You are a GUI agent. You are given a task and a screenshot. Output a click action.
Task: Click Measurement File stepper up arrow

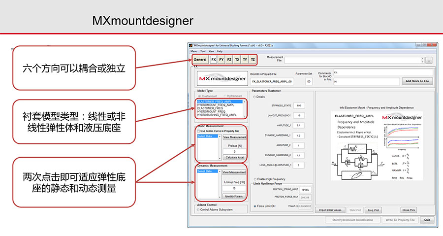(423, 59)
